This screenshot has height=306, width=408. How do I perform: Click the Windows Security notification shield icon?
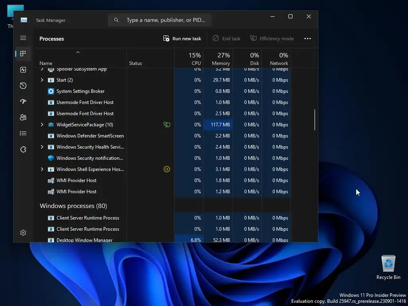[51, 158]
